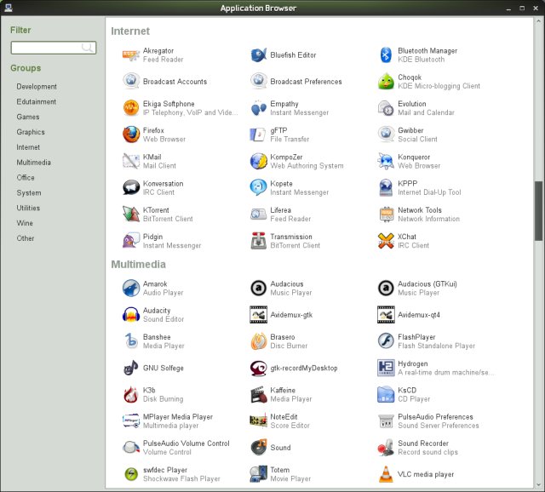Image resolution: width=545 pixels, height=492 pixels.
Task: Open the Ekiga Softphone icon
Action: tap(131, 108)
